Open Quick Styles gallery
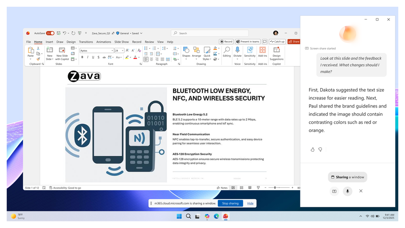 click(x=207, y=53)
